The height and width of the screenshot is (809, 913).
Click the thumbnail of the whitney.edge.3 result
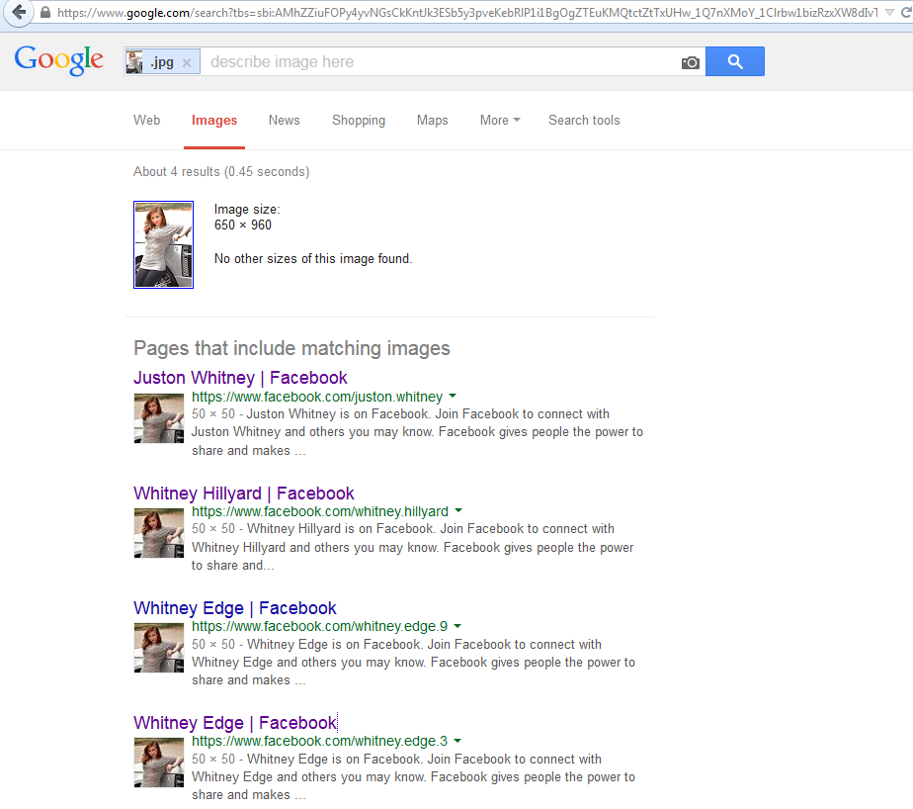[x=159, y=763]
